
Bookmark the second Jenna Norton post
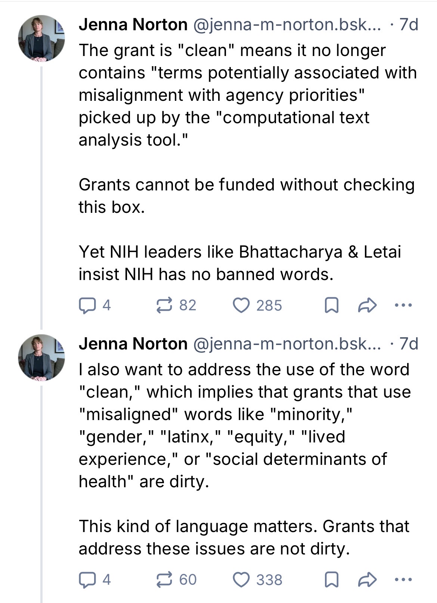(x=331, y=579)
